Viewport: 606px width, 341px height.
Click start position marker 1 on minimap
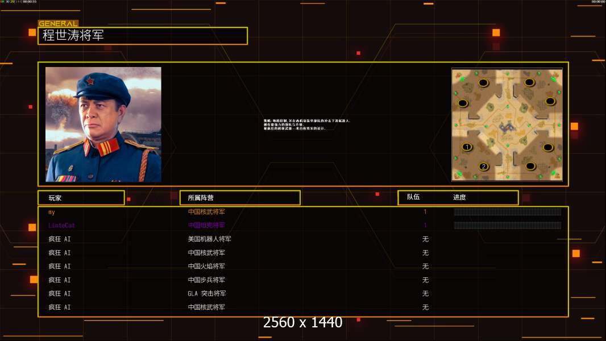pyautogui.click(x=467, y=147)
